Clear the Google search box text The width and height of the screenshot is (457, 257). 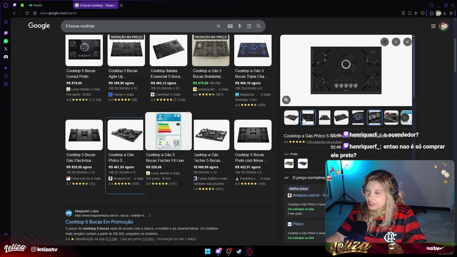219,26
